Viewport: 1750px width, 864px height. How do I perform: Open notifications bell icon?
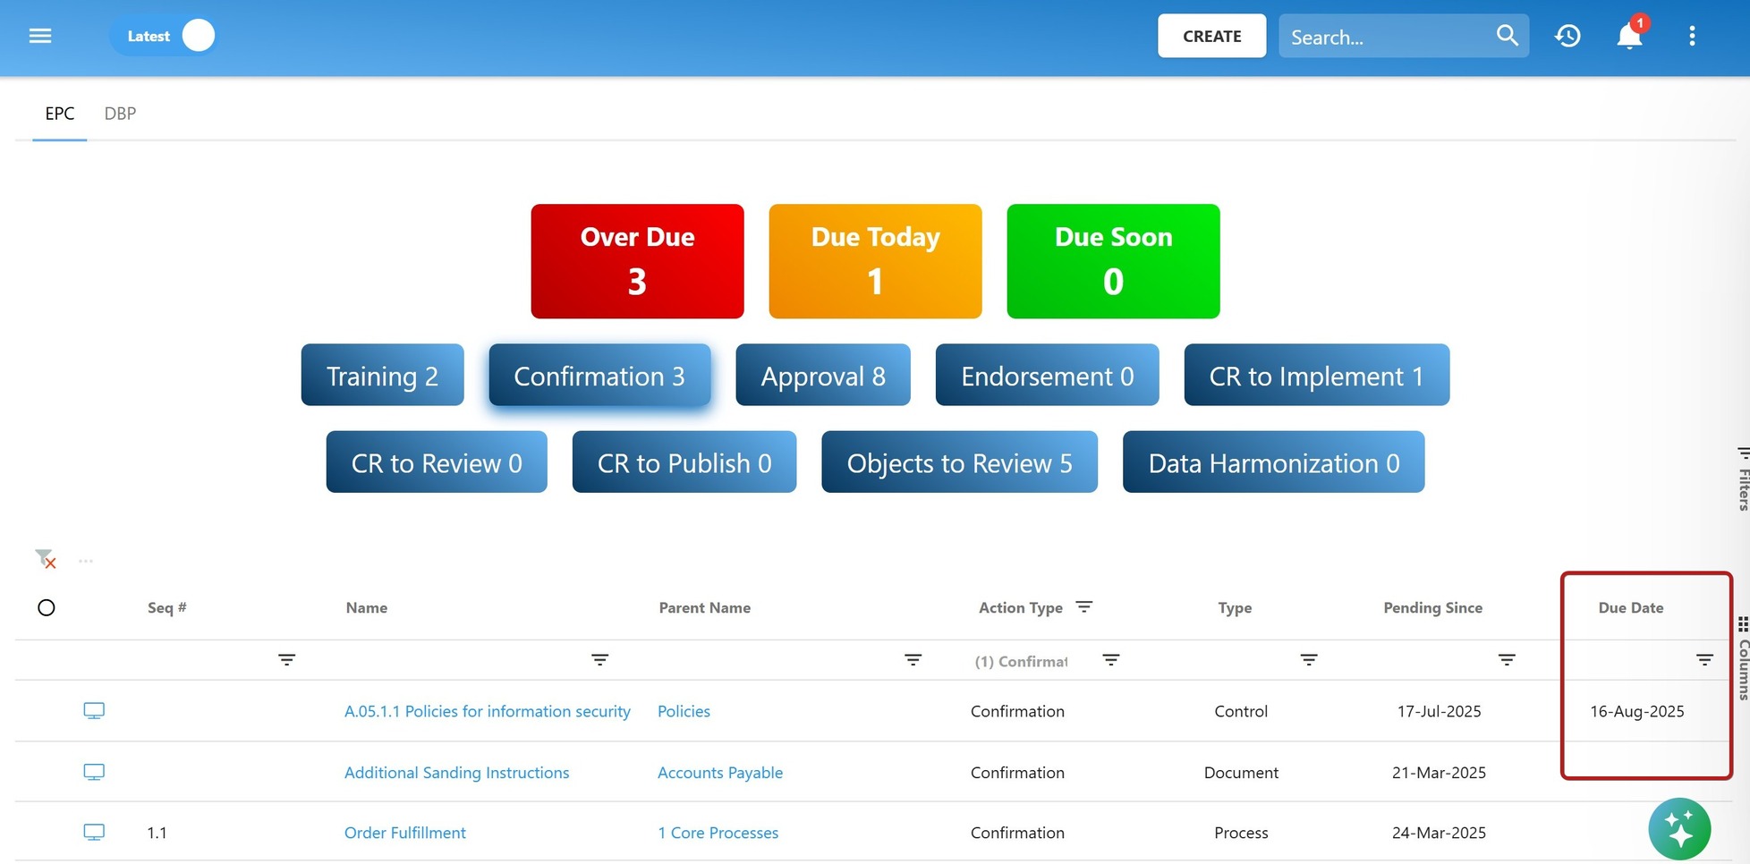click(x=1629, y=36)
